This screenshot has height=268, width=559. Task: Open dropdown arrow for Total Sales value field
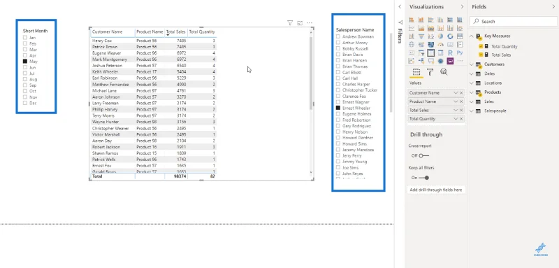click(456, 111)
